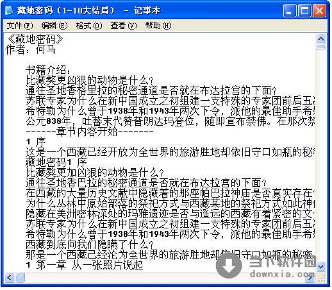This screenshot has width=332, height=290.
Task: Open the 格式(O) menu
Action: click(89, 26)
